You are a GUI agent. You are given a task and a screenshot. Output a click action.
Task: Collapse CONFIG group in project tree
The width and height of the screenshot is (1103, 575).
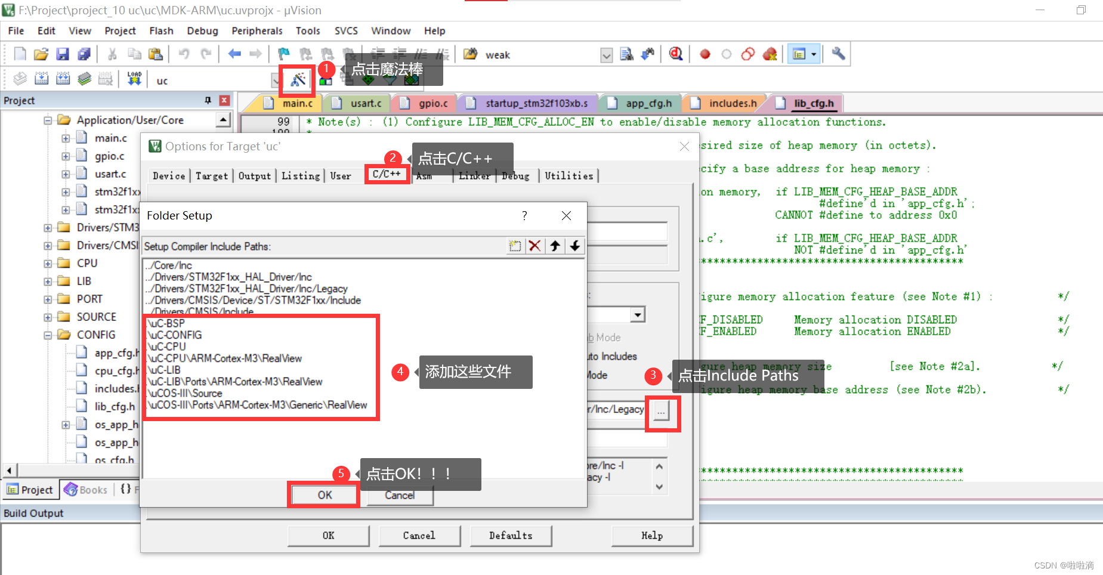coord(48,335)
